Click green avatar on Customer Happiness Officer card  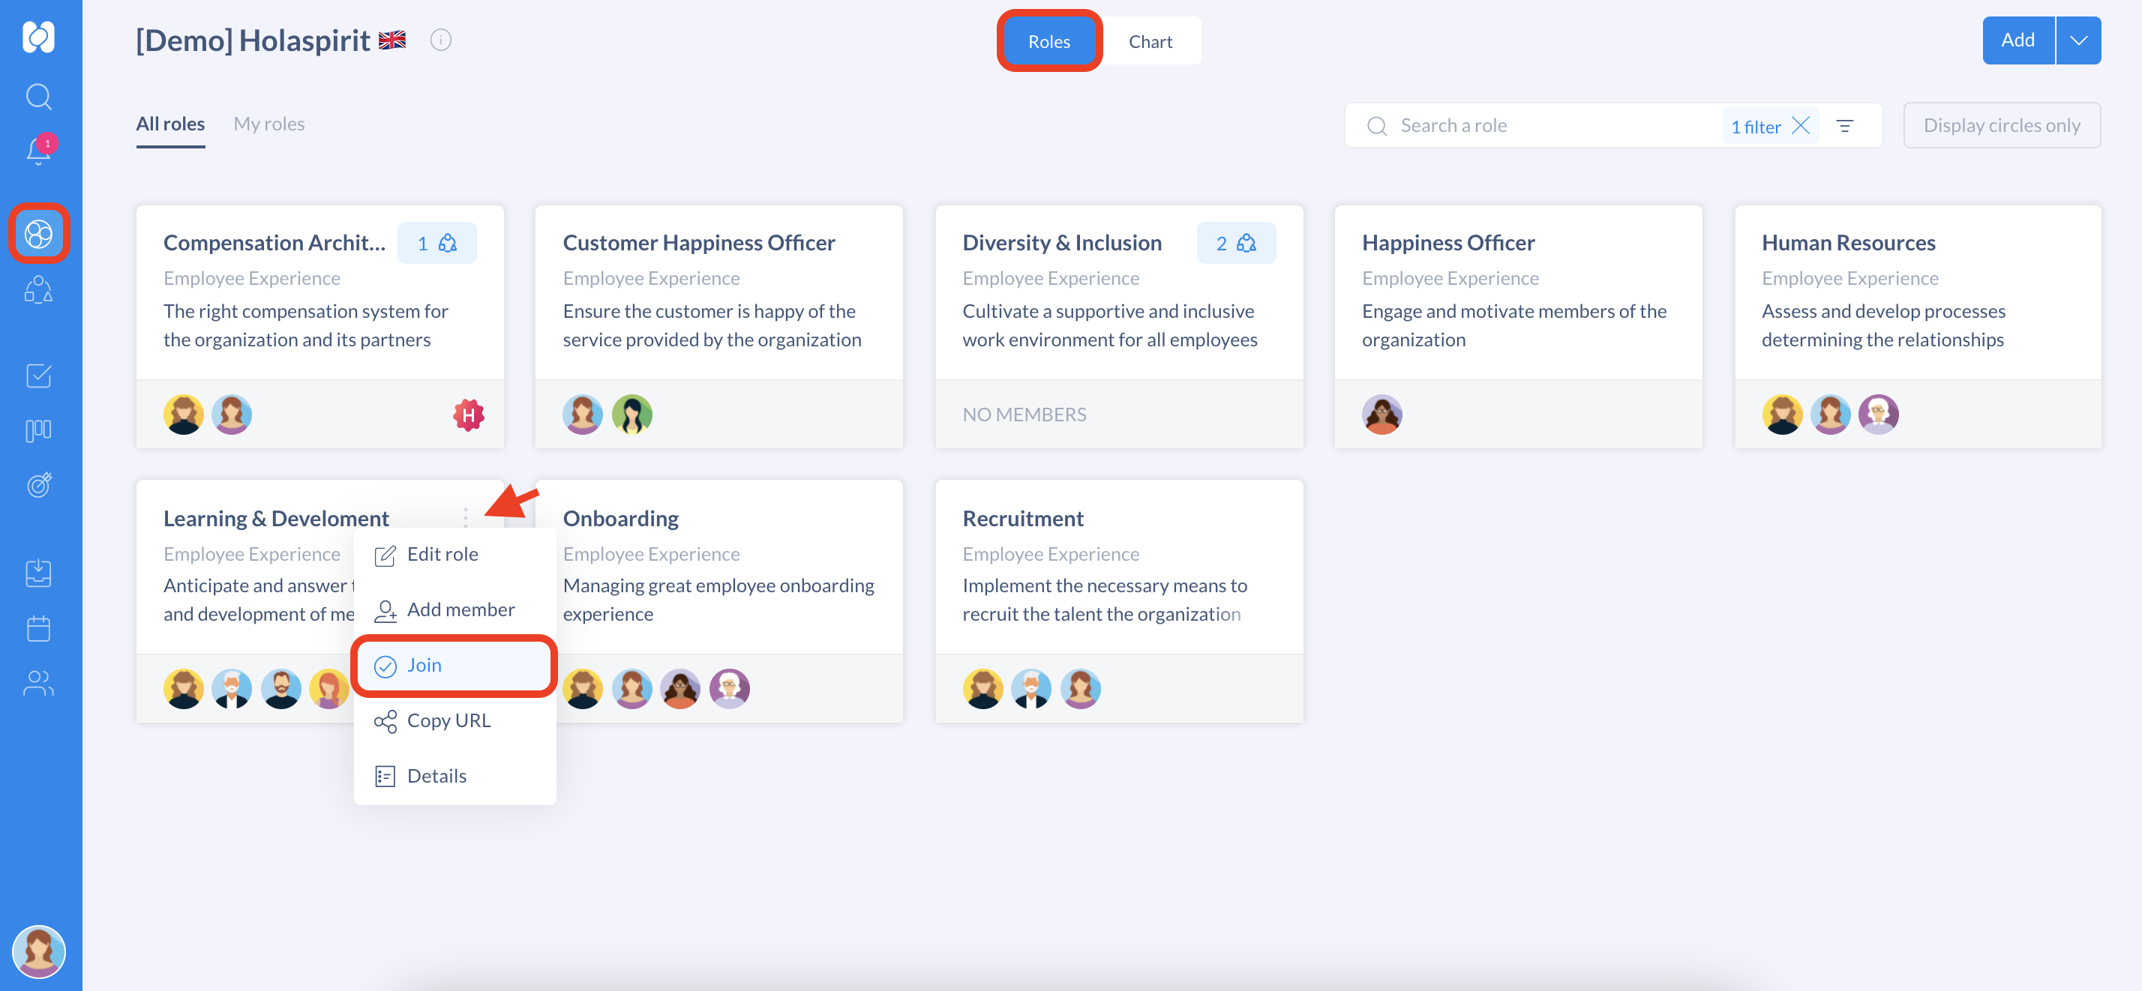(x=632, y=414)
